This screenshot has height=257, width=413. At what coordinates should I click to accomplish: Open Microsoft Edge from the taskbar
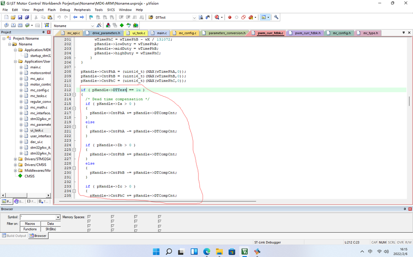(207, 252)
